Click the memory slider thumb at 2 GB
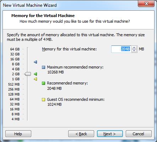 (x=28, y=74)
